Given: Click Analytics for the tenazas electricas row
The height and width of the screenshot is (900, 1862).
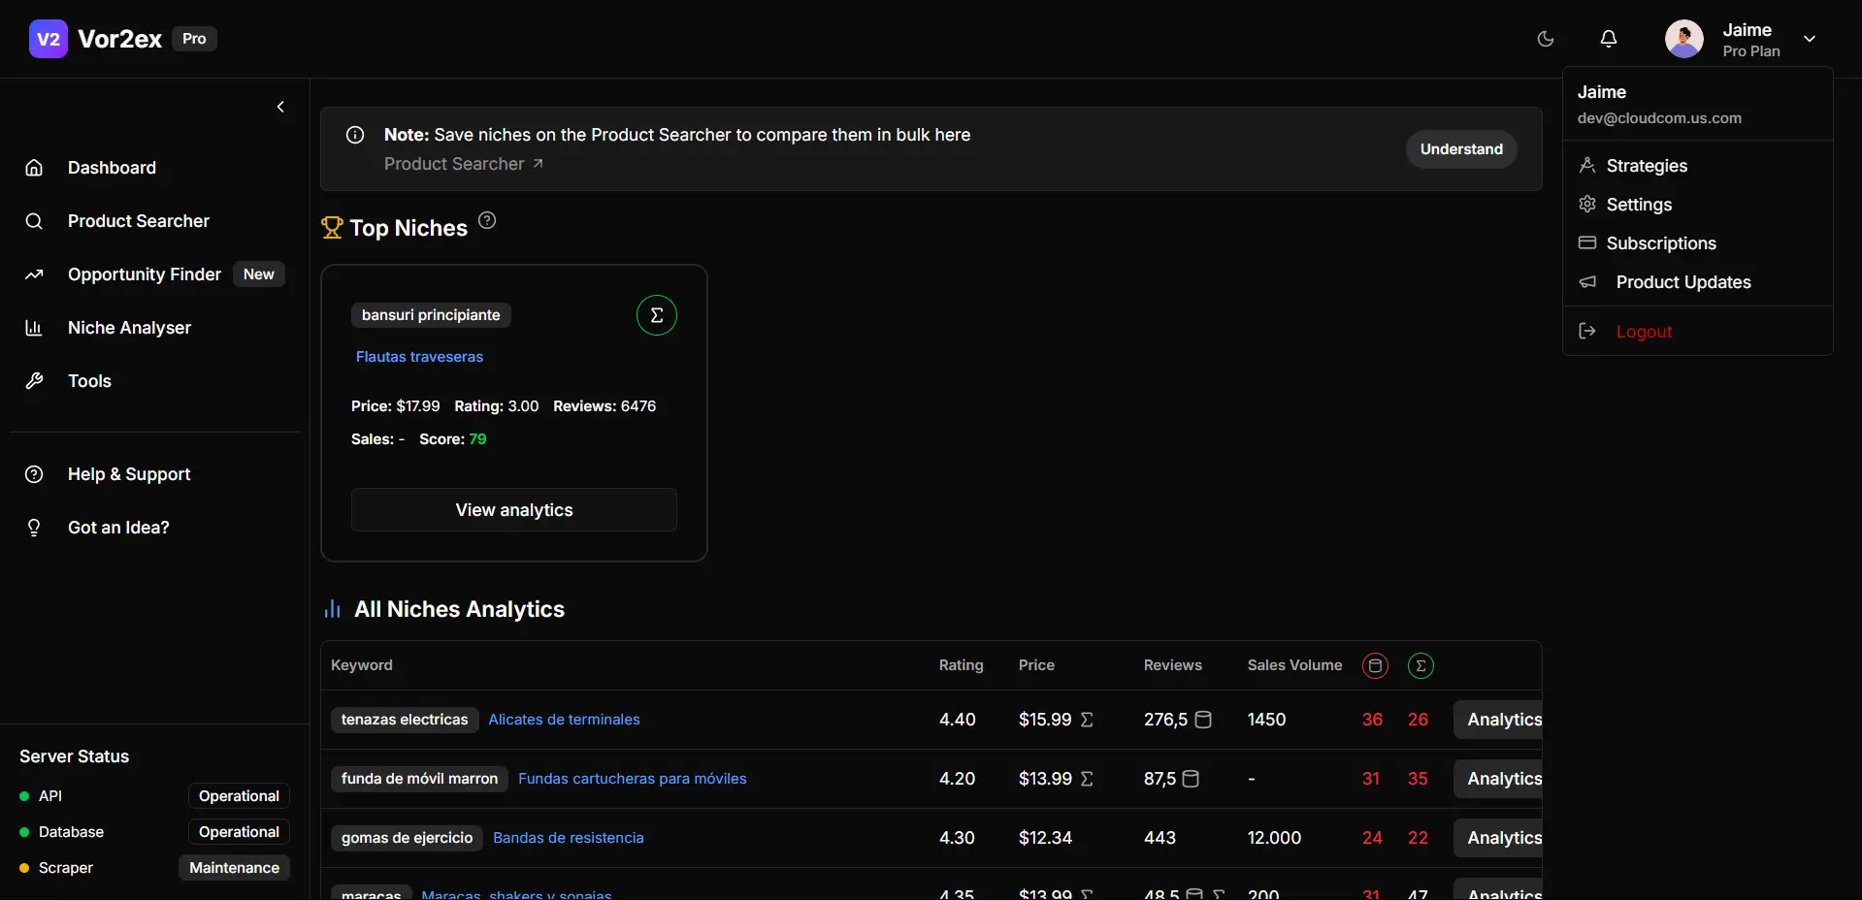Looking at the screenshot, I should (x=1498, y=720).
